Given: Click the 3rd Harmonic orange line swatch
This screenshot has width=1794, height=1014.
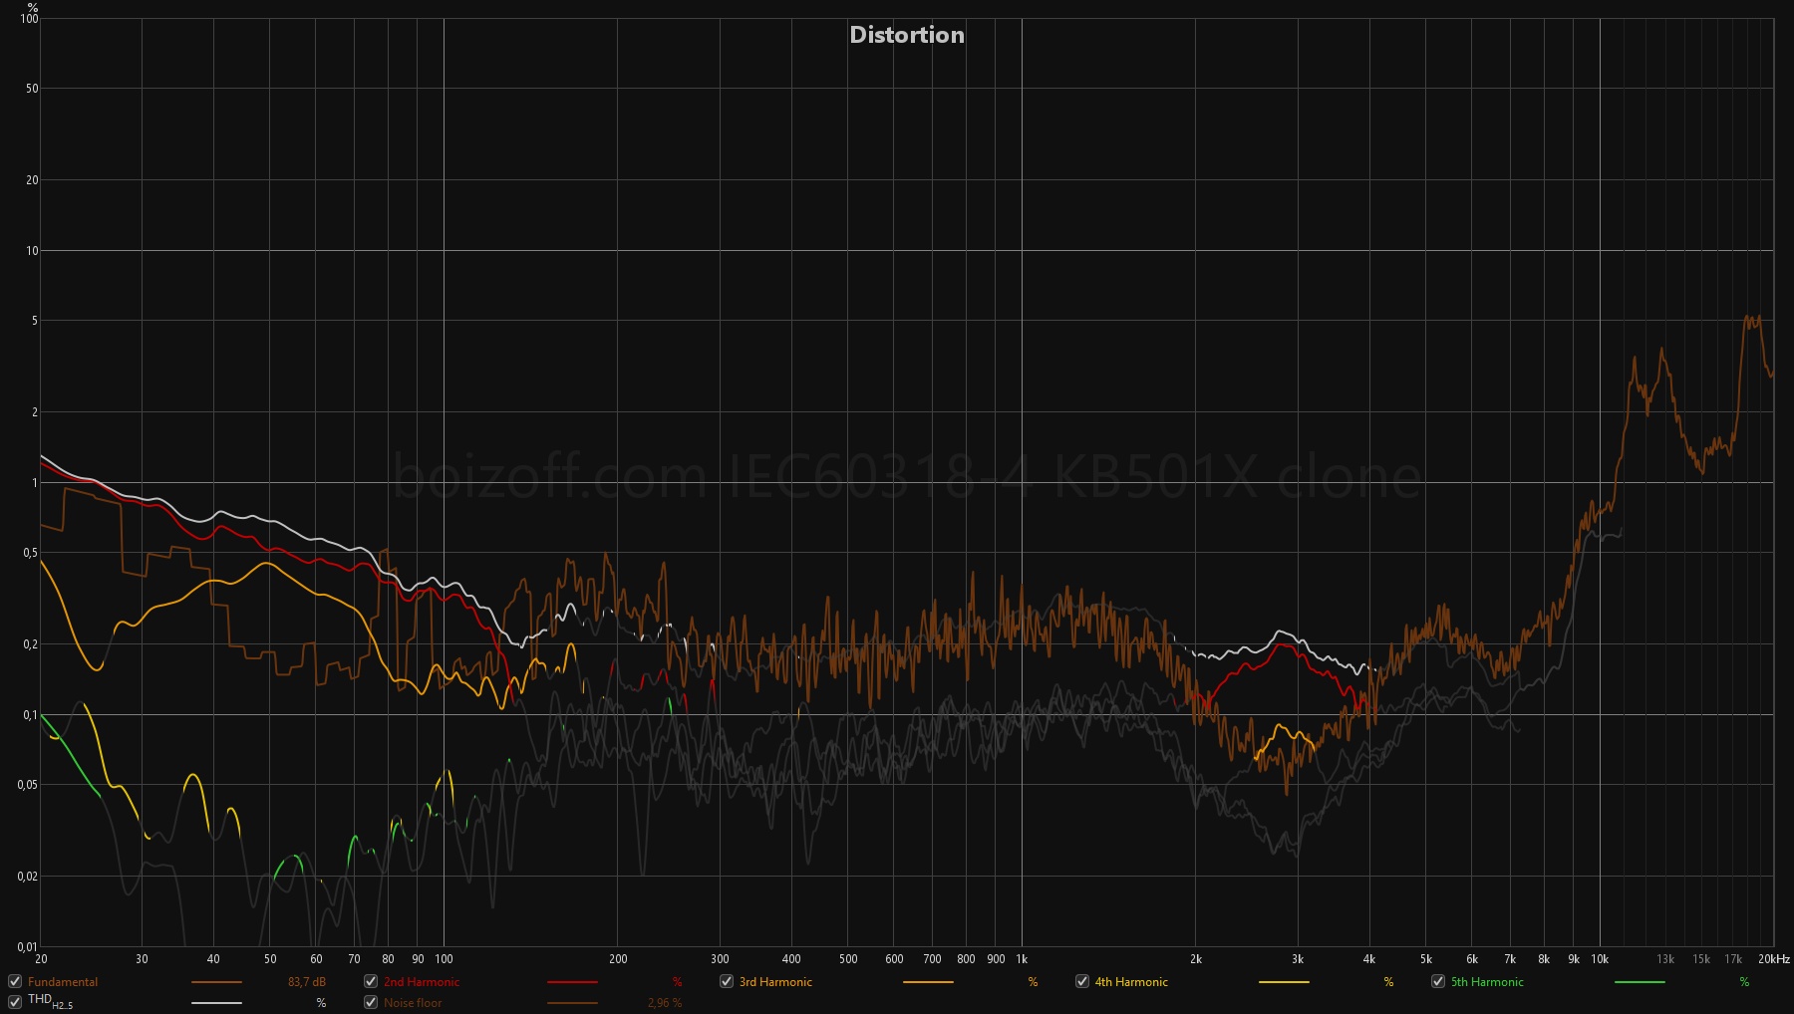Looking at the screenshot, I should click(x=928, y=982).
